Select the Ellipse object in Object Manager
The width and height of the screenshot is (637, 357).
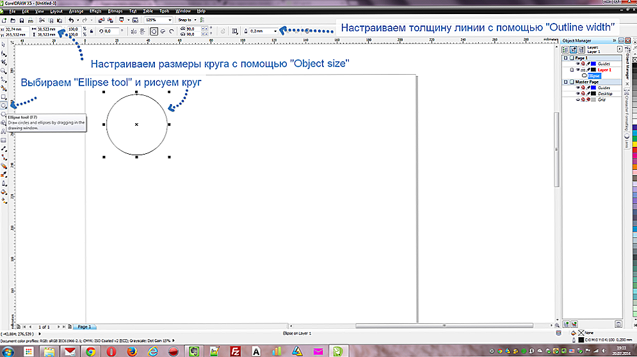tap(593, 76)
